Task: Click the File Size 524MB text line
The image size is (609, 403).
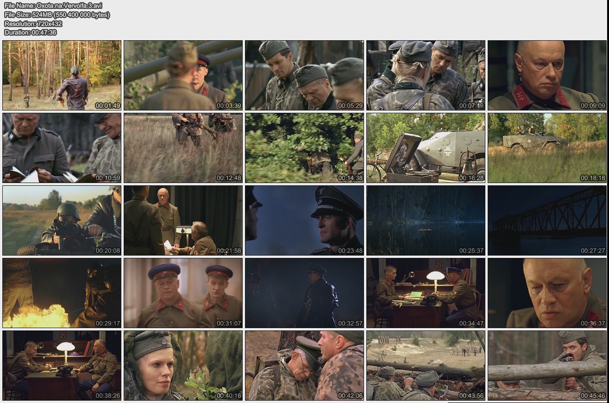Action: (x=57, y=15)
